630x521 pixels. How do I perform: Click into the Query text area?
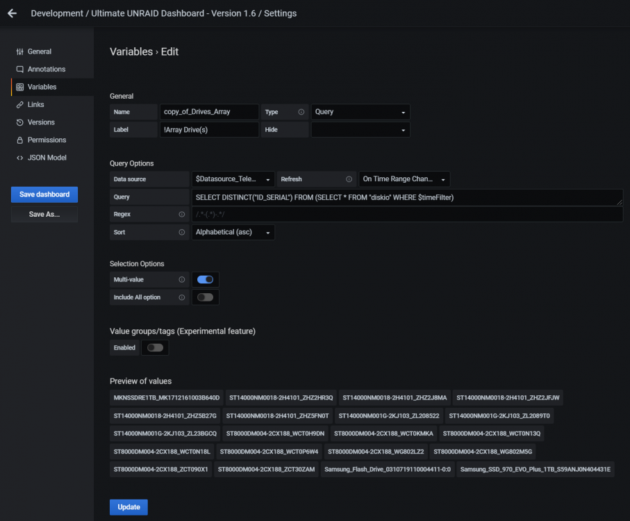408,197
